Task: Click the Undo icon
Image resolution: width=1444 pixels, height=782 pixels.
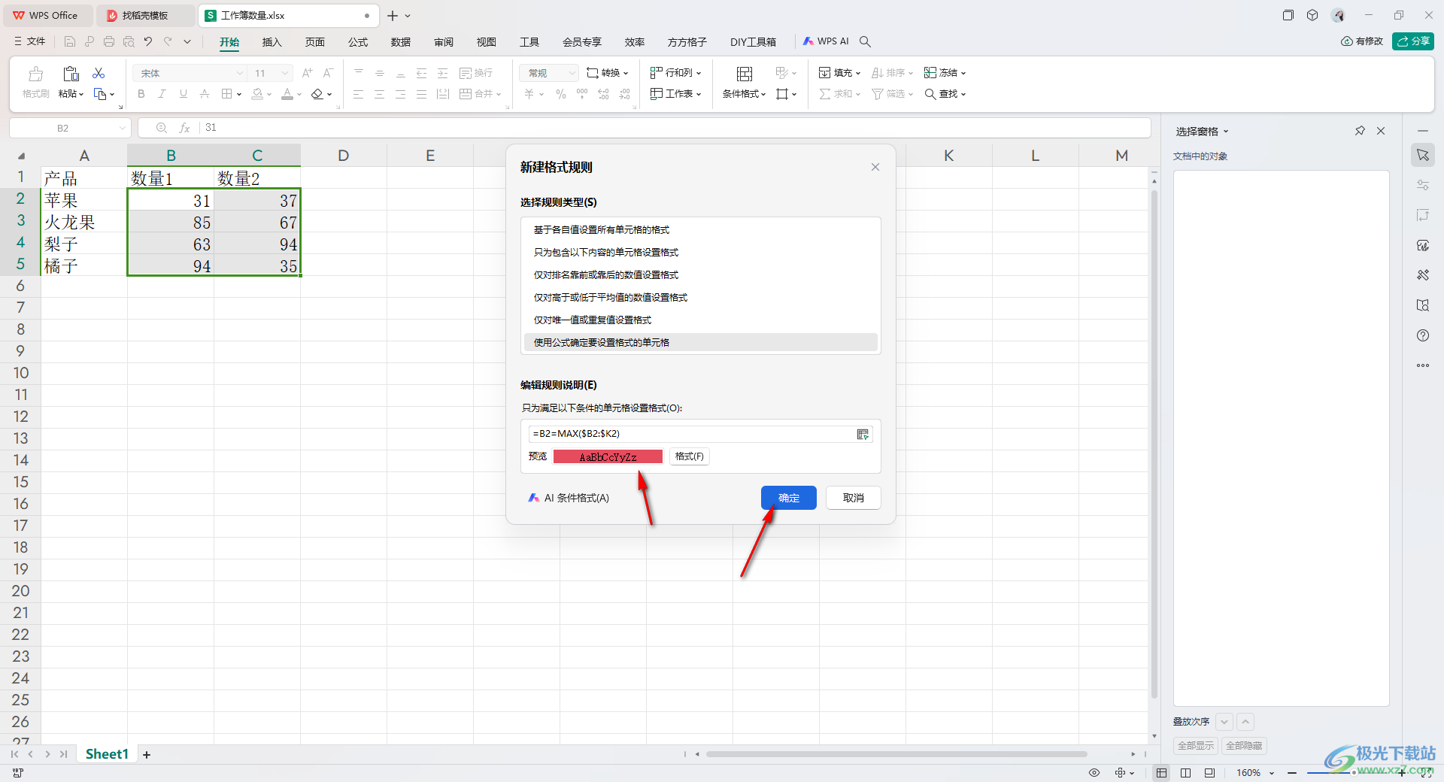Action: coord(148,41)
